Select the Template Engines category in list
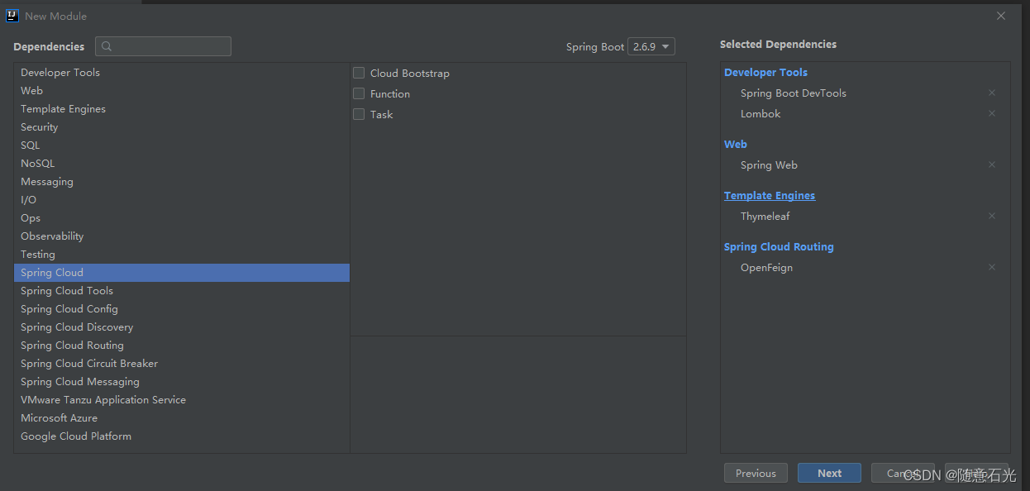 (x=182, y=109)
